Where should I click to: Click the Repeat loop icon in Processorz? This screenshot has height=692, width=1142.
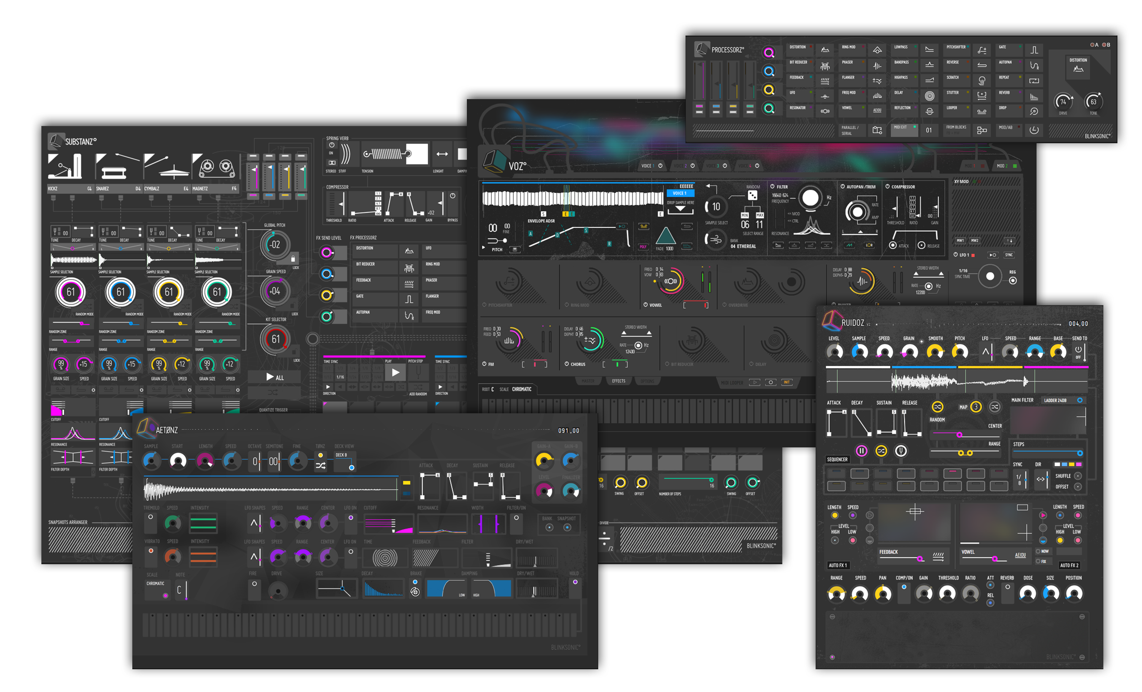pyautogui.click(x=1034, y=80)
